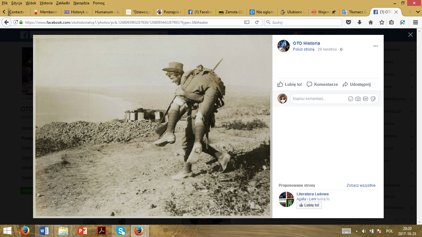Screen dimensions: 422x237
Task: Switch to the Humanum tab
Action: tap(108, 12)
